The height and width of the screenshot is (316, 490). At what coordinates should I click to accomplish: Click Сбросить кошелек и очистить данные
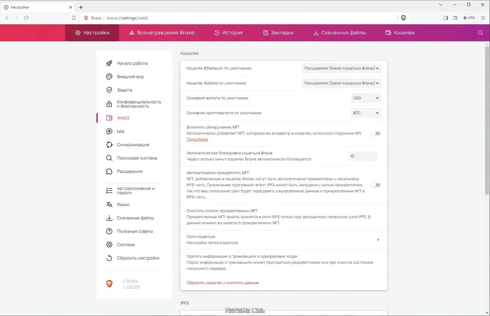point(223,283)
